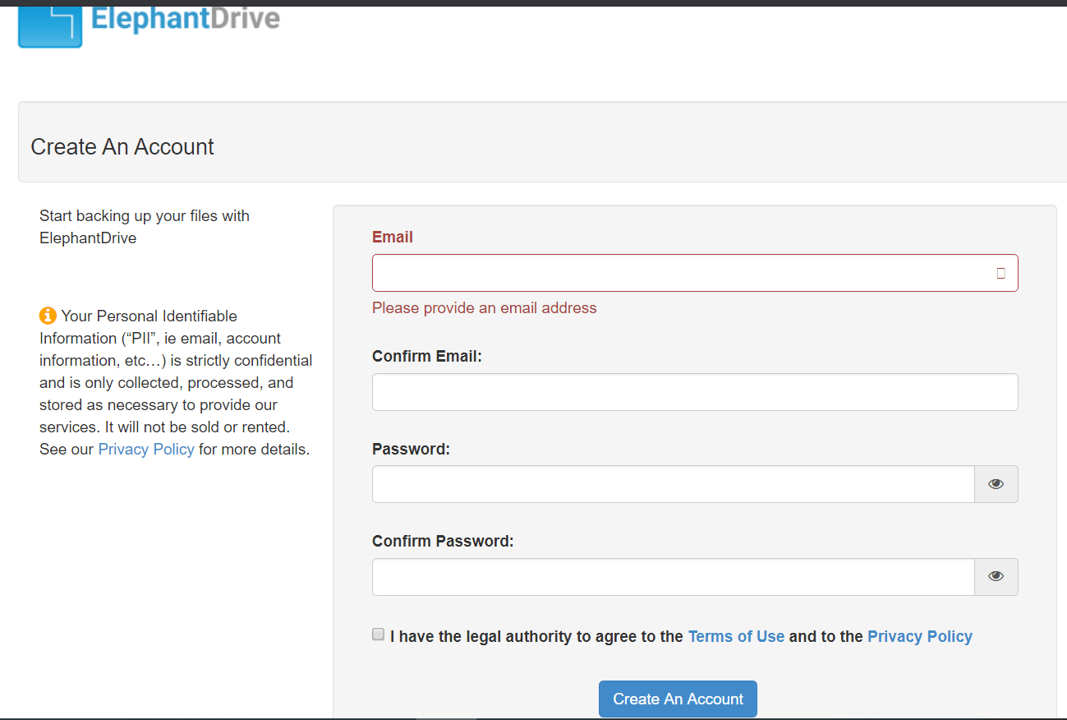Image resolution: width=1067 pixels, height=720 pixels.
Task: Focus the Confirm Password input box
Action: point(674,576)
